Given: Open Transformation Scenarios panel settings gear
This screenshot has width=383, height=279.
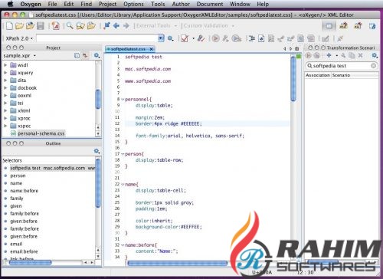Looking at the screenshot, I should pyautogui.click(x=375, y=55).
